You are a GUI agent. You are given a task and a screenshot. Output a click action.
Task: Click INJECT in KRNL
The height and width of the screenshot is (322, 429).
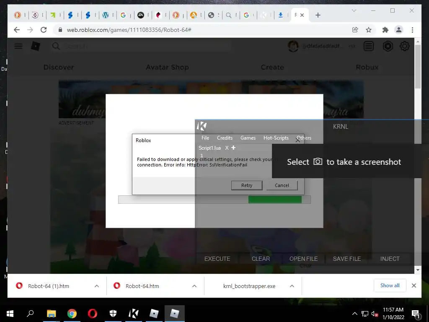390,259
